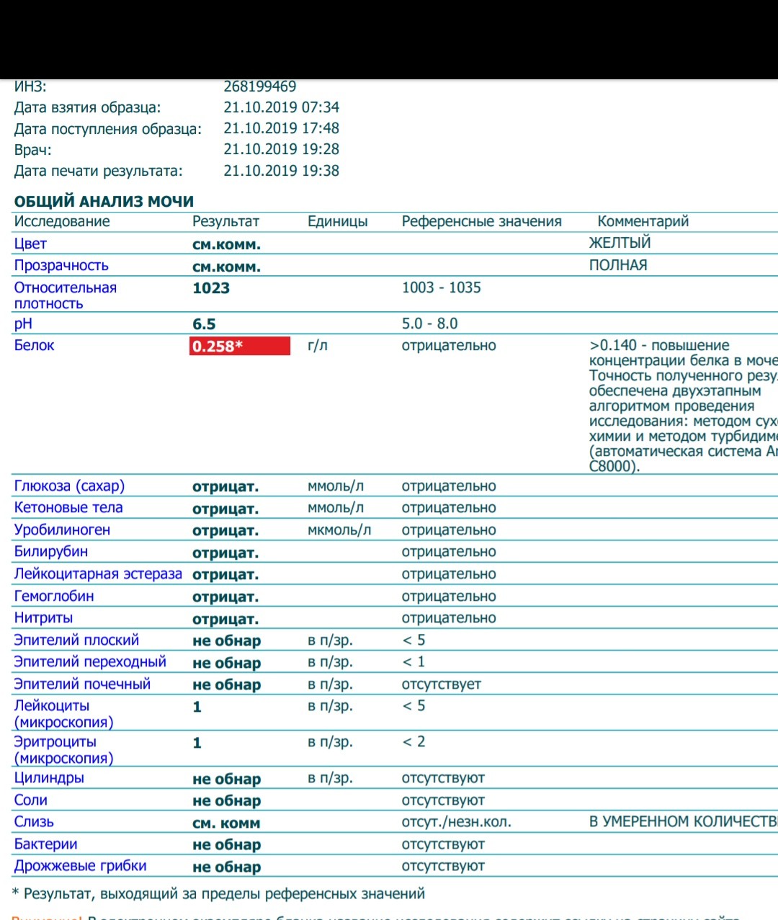
Task: Click the "отрицат." result for Нитриты
Action: [x=225, y=618]
